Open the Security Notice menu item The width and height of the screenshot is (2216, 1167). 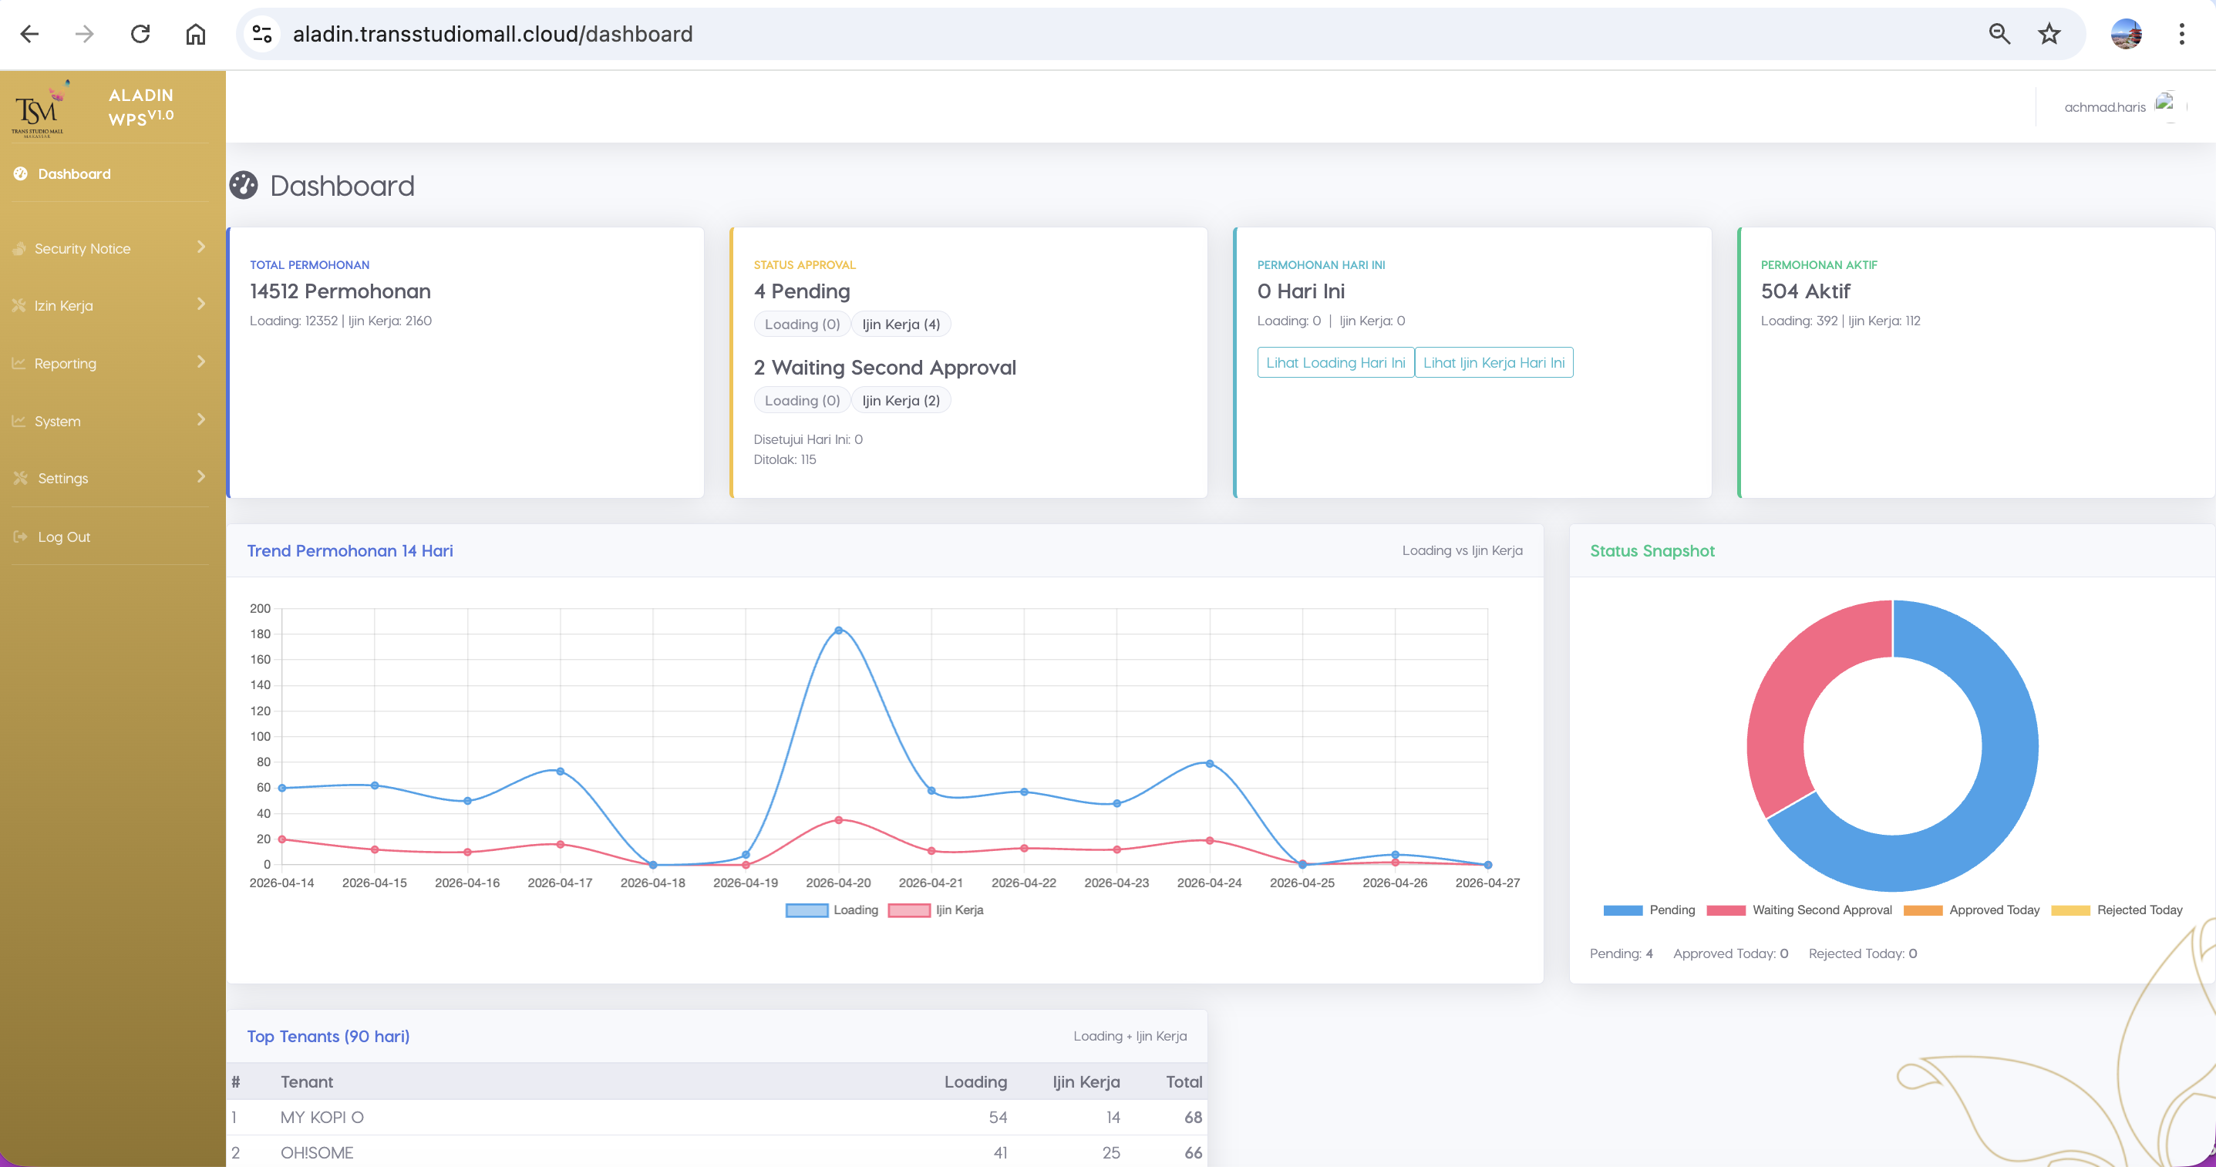coord(83,248)
